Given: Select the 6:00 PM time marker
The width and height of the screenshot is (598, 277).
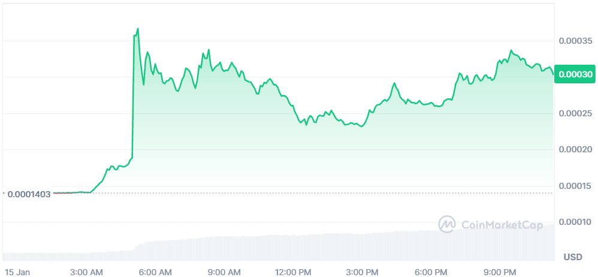Looking at the screenshot, I should point(433,272).
